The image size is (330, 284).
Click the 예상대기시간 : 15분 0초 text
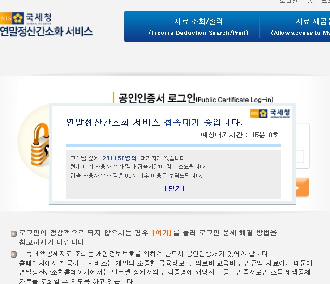240,135
